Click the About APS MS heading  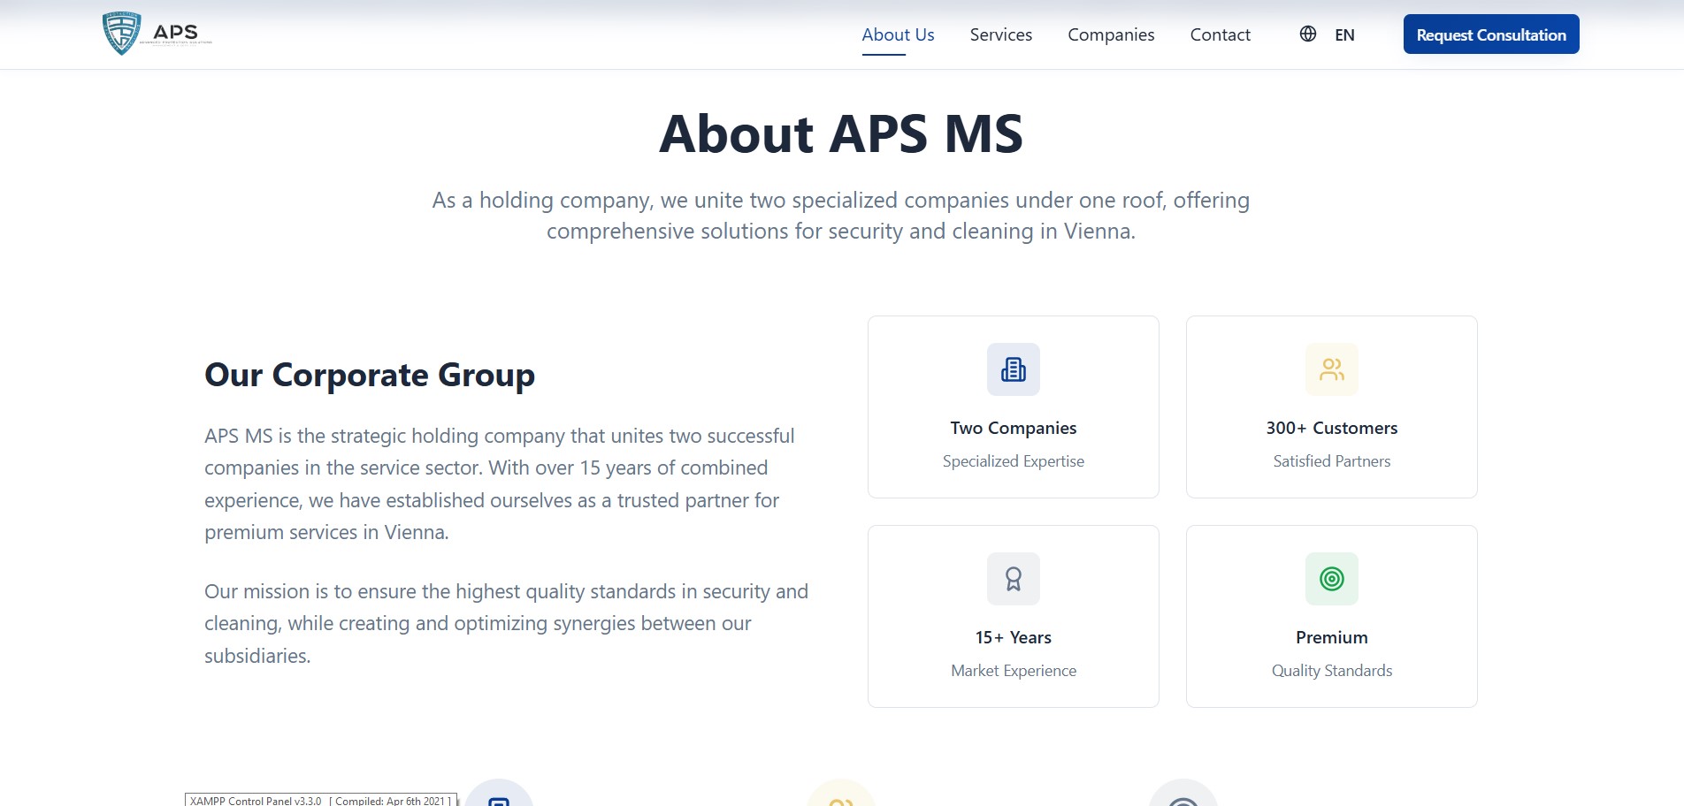(841, 133)
